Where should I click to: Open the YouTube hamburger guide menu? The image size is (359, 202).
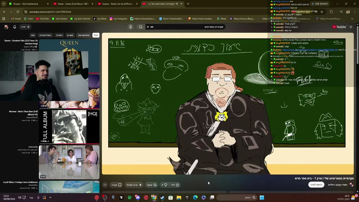(351, 27)
